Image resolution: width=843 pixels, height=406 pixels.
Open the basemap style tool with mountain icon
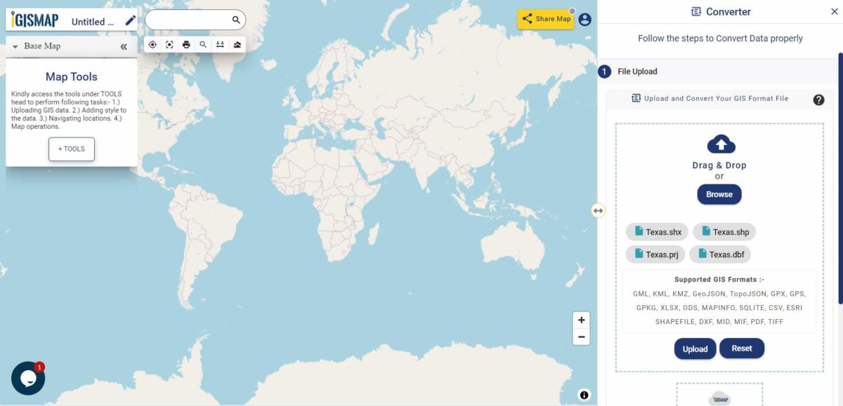point(237,43)
